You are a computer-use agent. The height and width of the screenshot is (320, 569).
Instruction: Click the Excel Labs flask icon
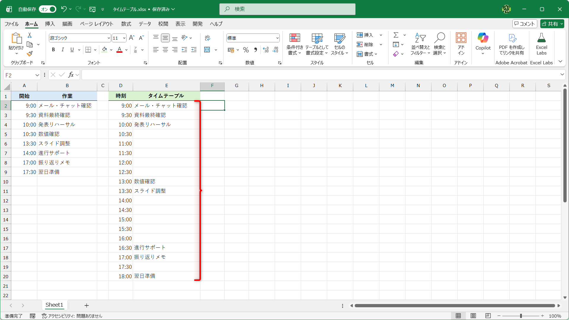(541, 39)
